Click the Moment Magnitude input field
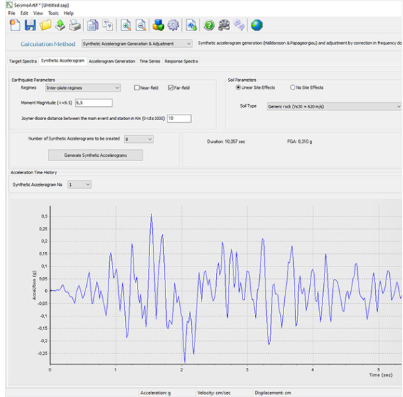 pos(94,103)
